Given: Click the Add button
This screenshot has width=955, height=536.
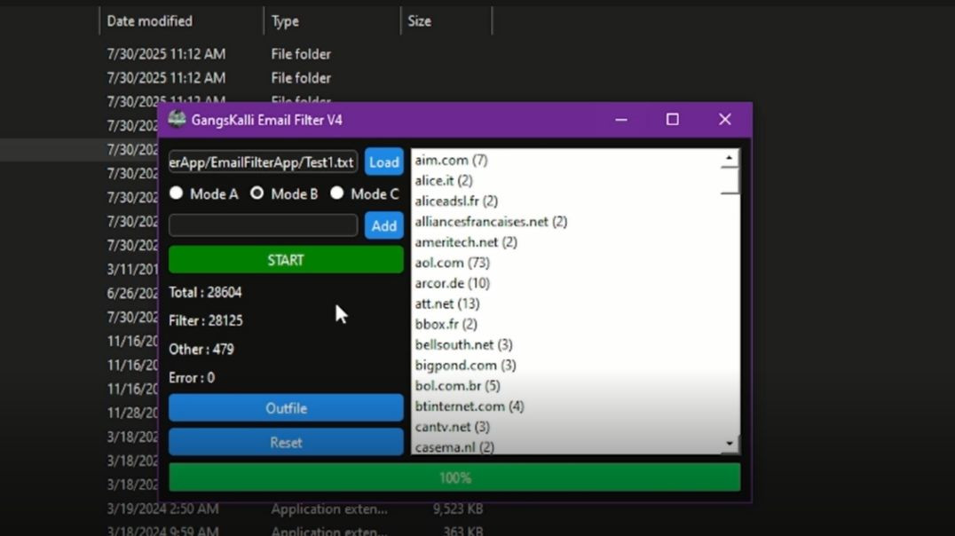Looking at the screenshot, I should [x=383, y=226].
